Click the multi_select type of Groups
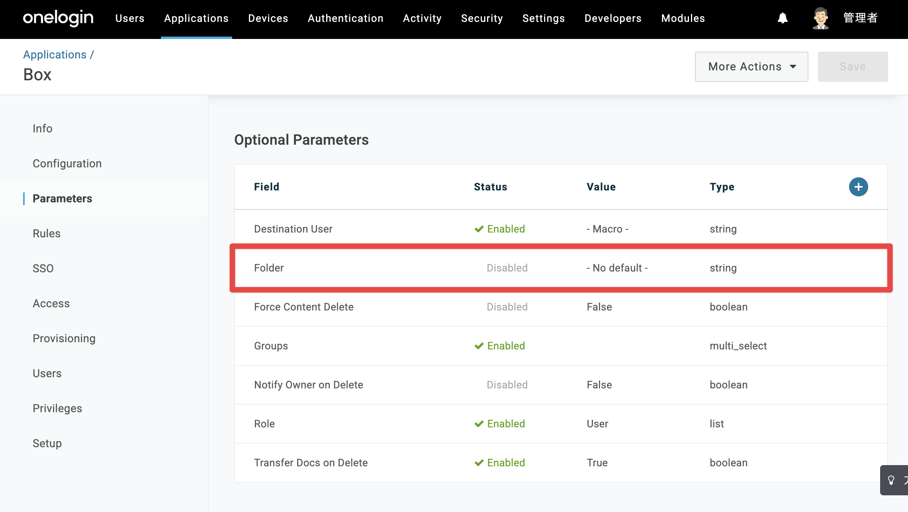Screen dimensions: 908x512 738,346
